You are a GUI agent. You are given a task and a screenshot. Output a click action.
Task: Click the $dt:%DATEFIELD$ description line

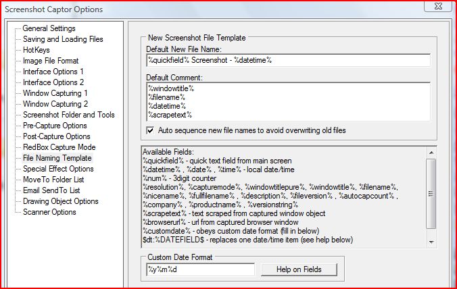[247, 240]
